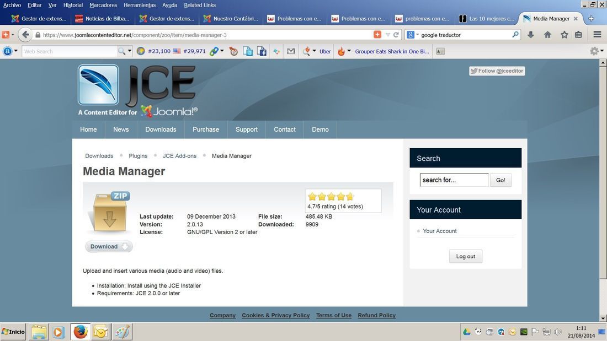This screenshot has width=607, height=341.
Task: Click the 'search for...' input field
Action: 454,180
